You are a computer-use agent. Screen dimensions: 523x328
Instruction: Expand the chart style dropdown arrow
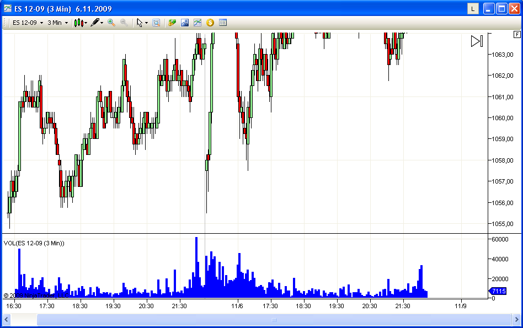pos(86,23)
